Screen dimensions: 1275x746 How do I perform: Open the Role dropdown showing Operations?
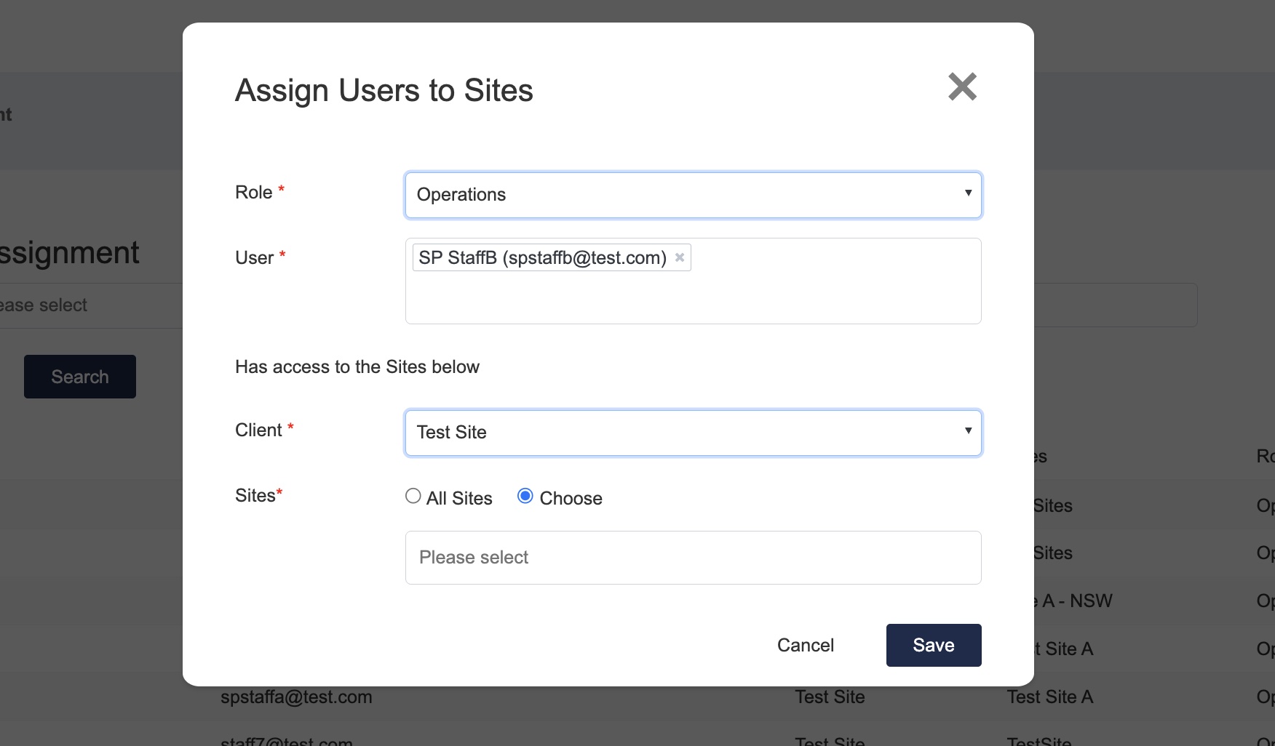[693, 195]
